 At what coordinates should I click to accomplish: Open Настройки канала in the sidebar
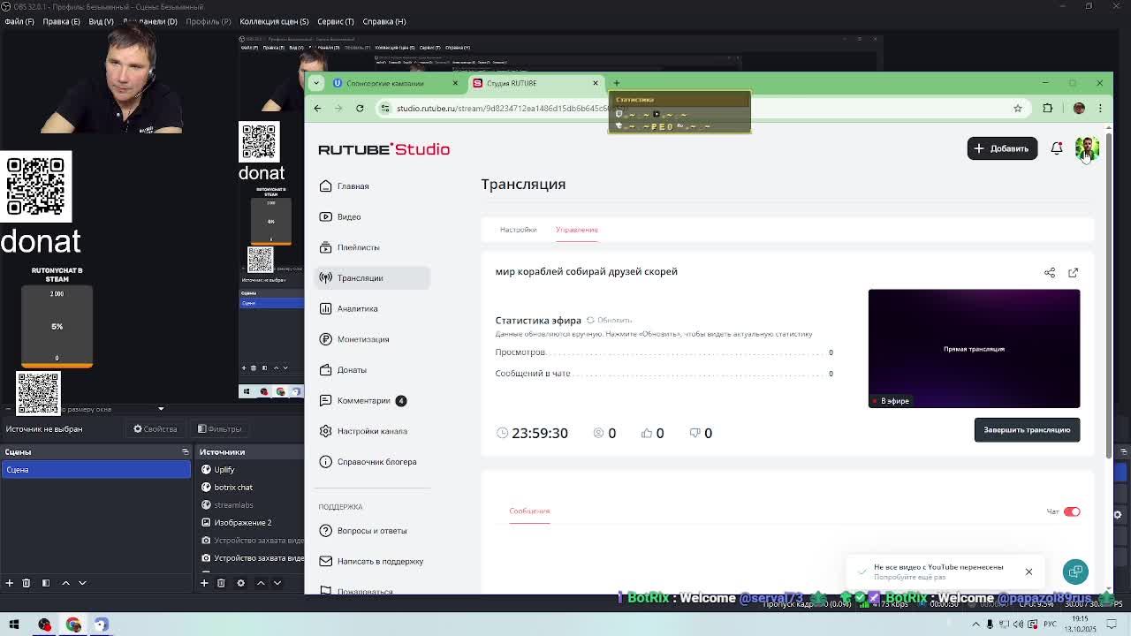click(x=363, y=431)
